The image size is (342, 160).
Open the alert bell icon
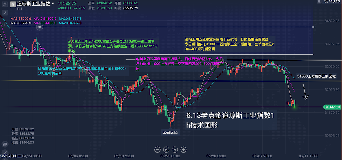pos(319,2)
